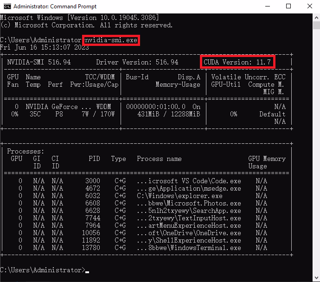320x282 pixels.
Task: Click the window title 'Administrator: Command Prompt'
Action: [x=55, y=6]
